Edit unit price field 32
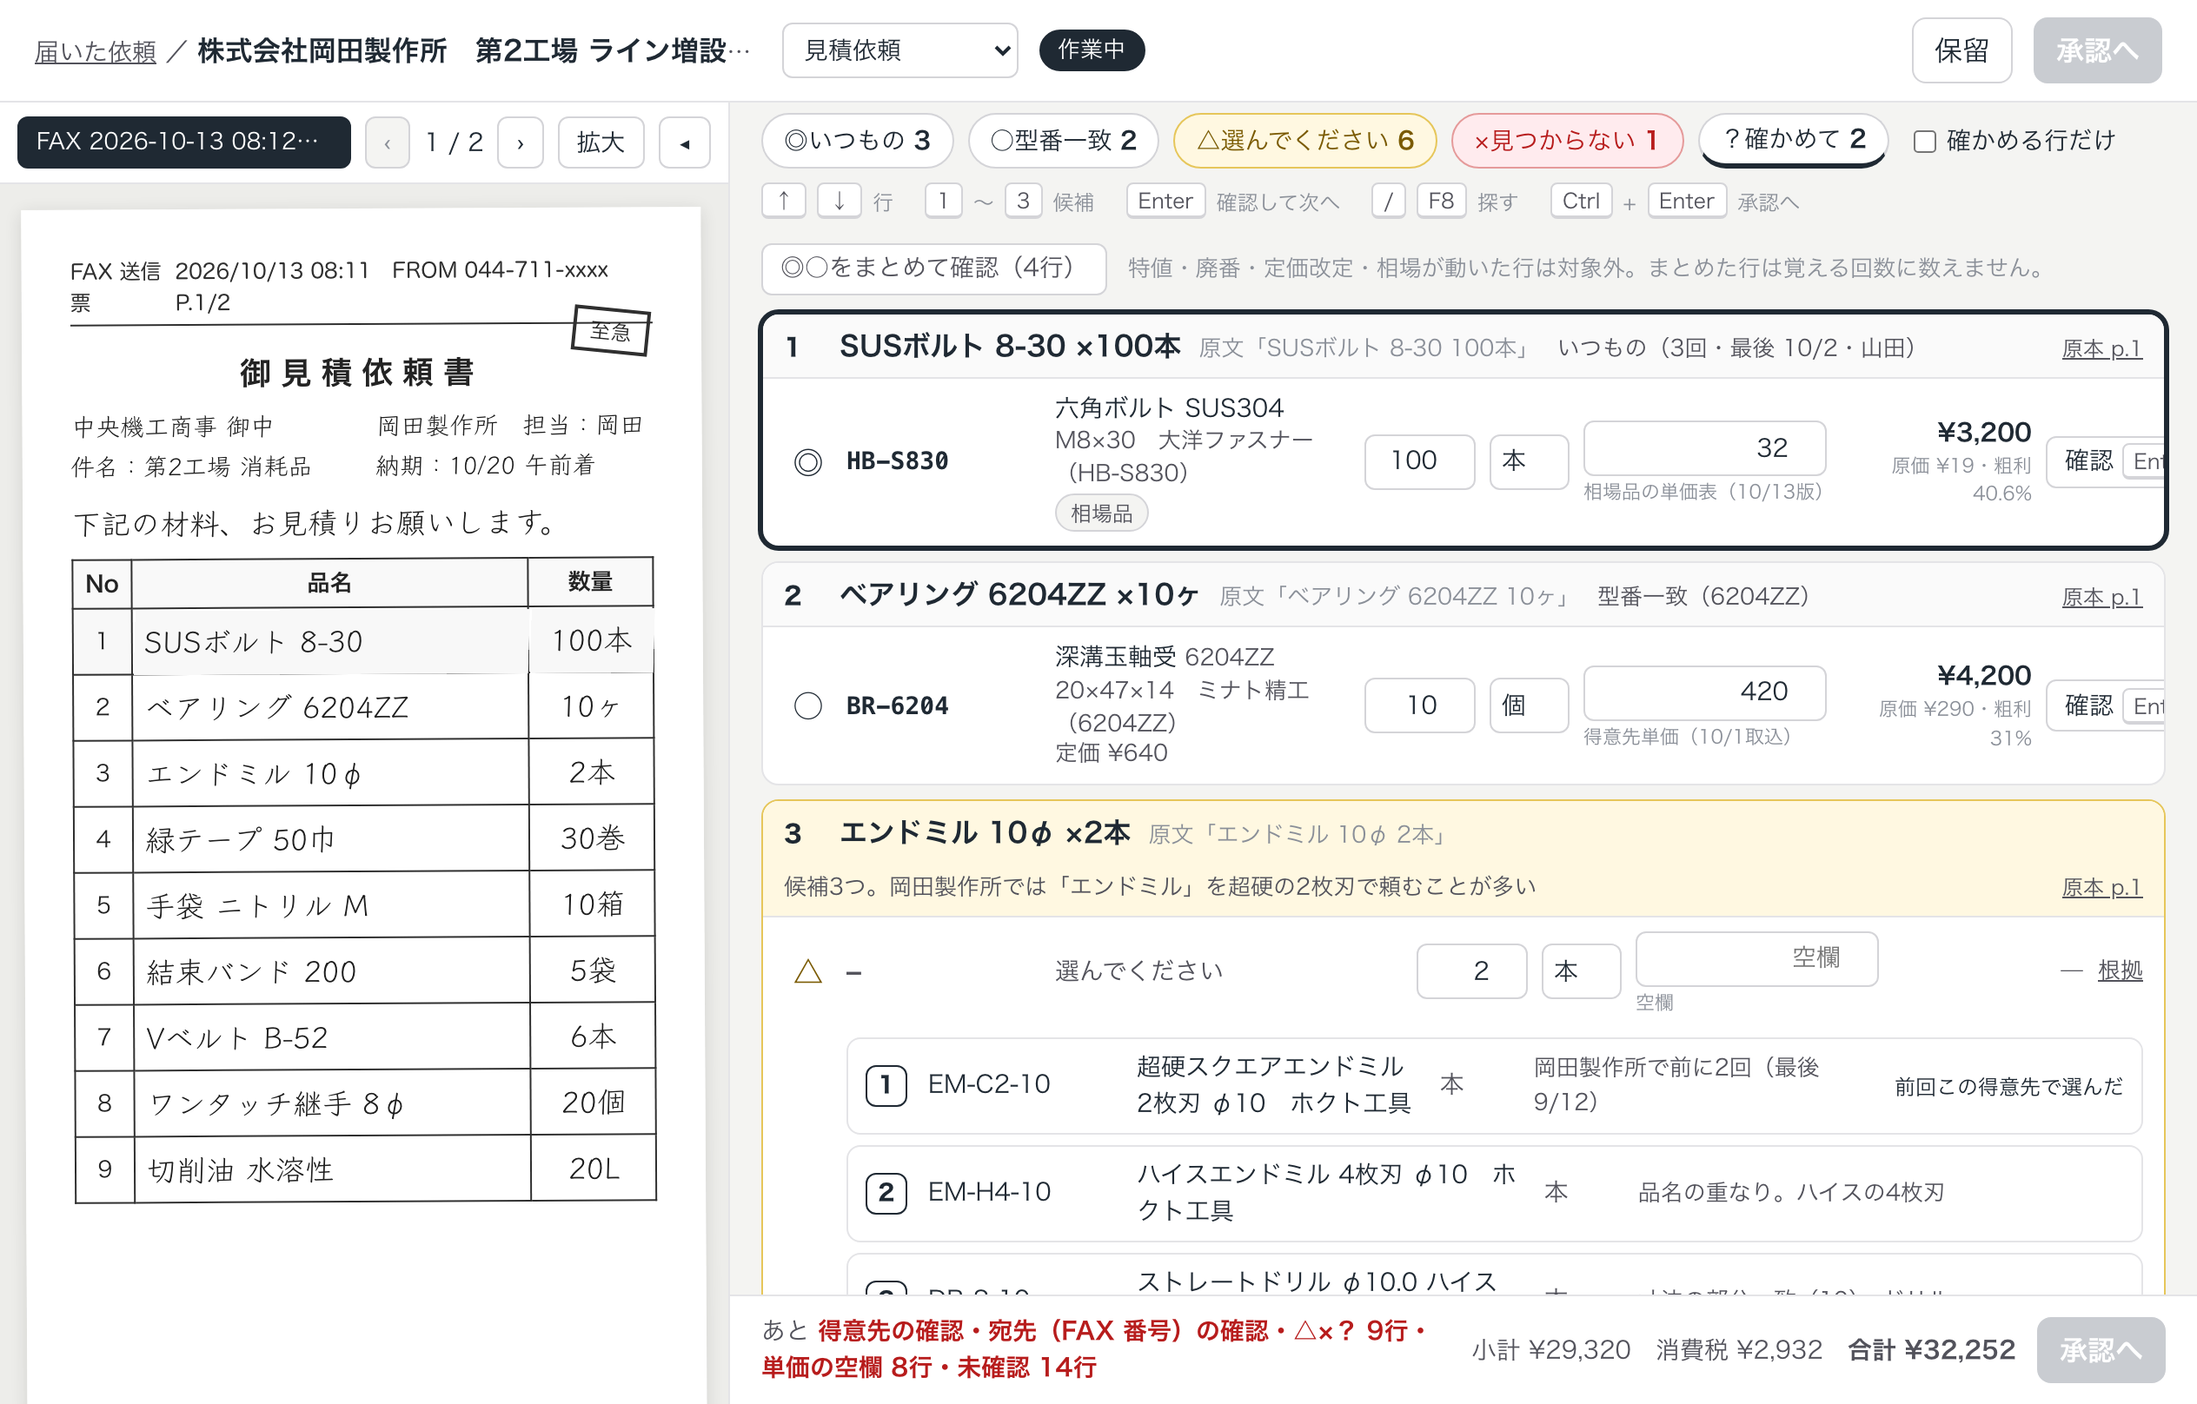The width and height of the screenshot is (2197, 1404). click(x=1703, y=448)
